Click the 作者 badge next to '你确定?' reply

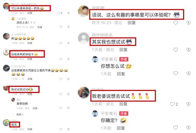pos(123,113)
